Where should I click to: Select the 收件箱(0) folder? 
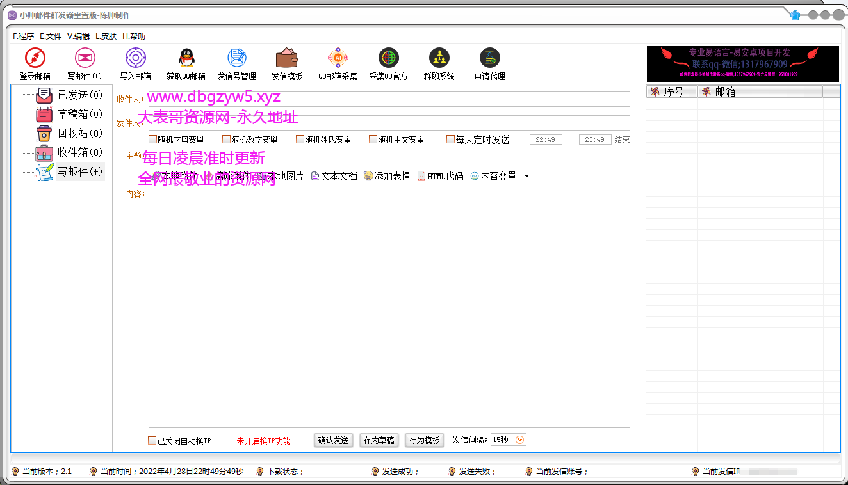79,152
